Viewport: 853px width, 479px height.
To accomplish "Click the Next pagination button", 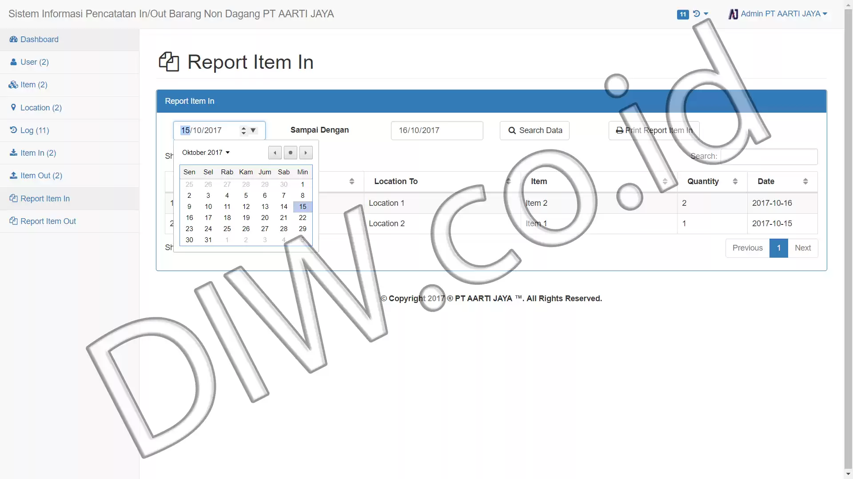I will [803, 248].
